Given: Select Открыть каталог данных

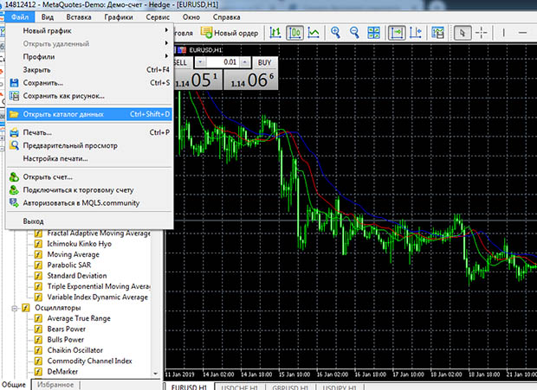Looking at the screenshot, I should click(89, 114).
